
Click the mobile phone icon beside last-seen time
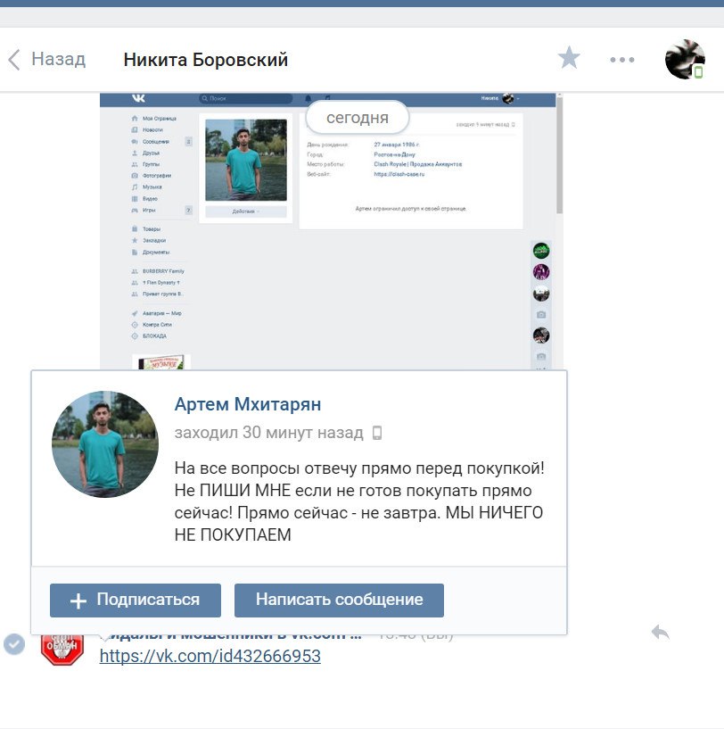pyautogui.click(x=377, y=433)
